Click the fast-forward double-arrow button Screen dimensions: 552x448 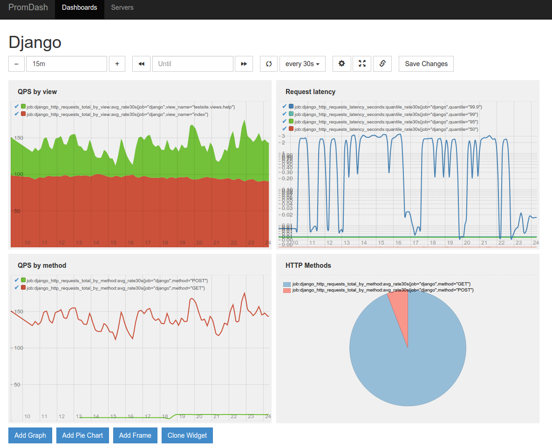[x=244, y=64]
